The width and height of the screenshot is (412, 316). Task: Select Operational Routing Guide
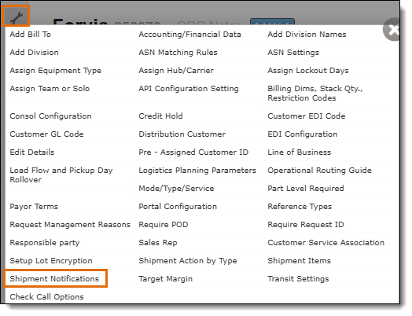click(319, 171)
